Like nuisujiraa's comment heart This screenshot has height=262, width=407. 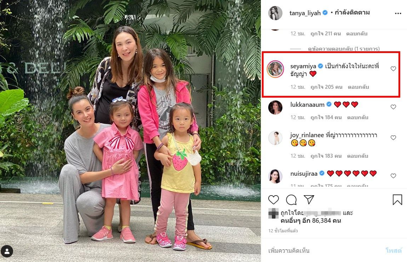393,176
